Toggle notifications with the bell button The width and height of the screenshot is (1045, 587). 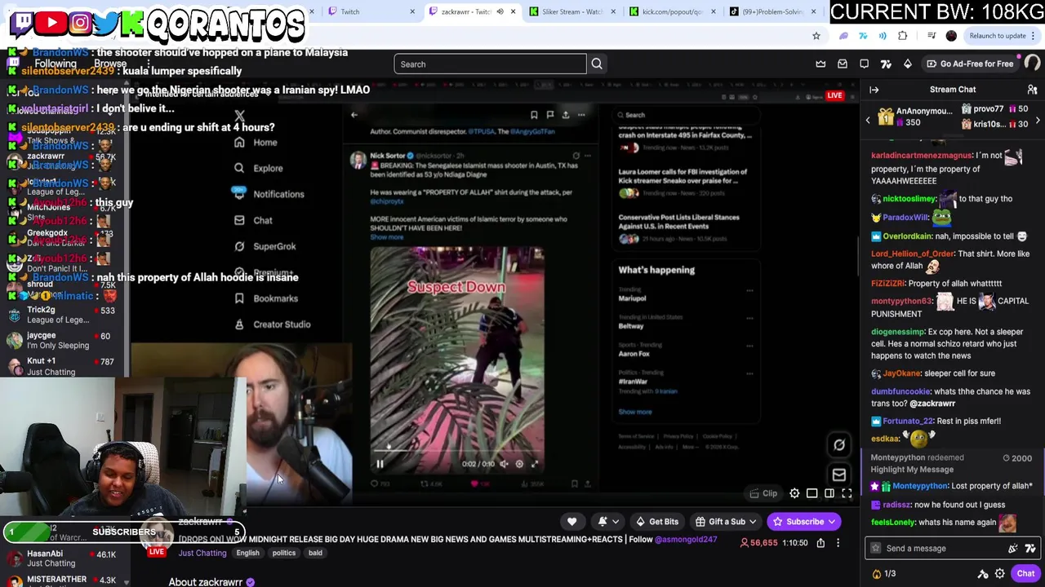coord(603,522)
